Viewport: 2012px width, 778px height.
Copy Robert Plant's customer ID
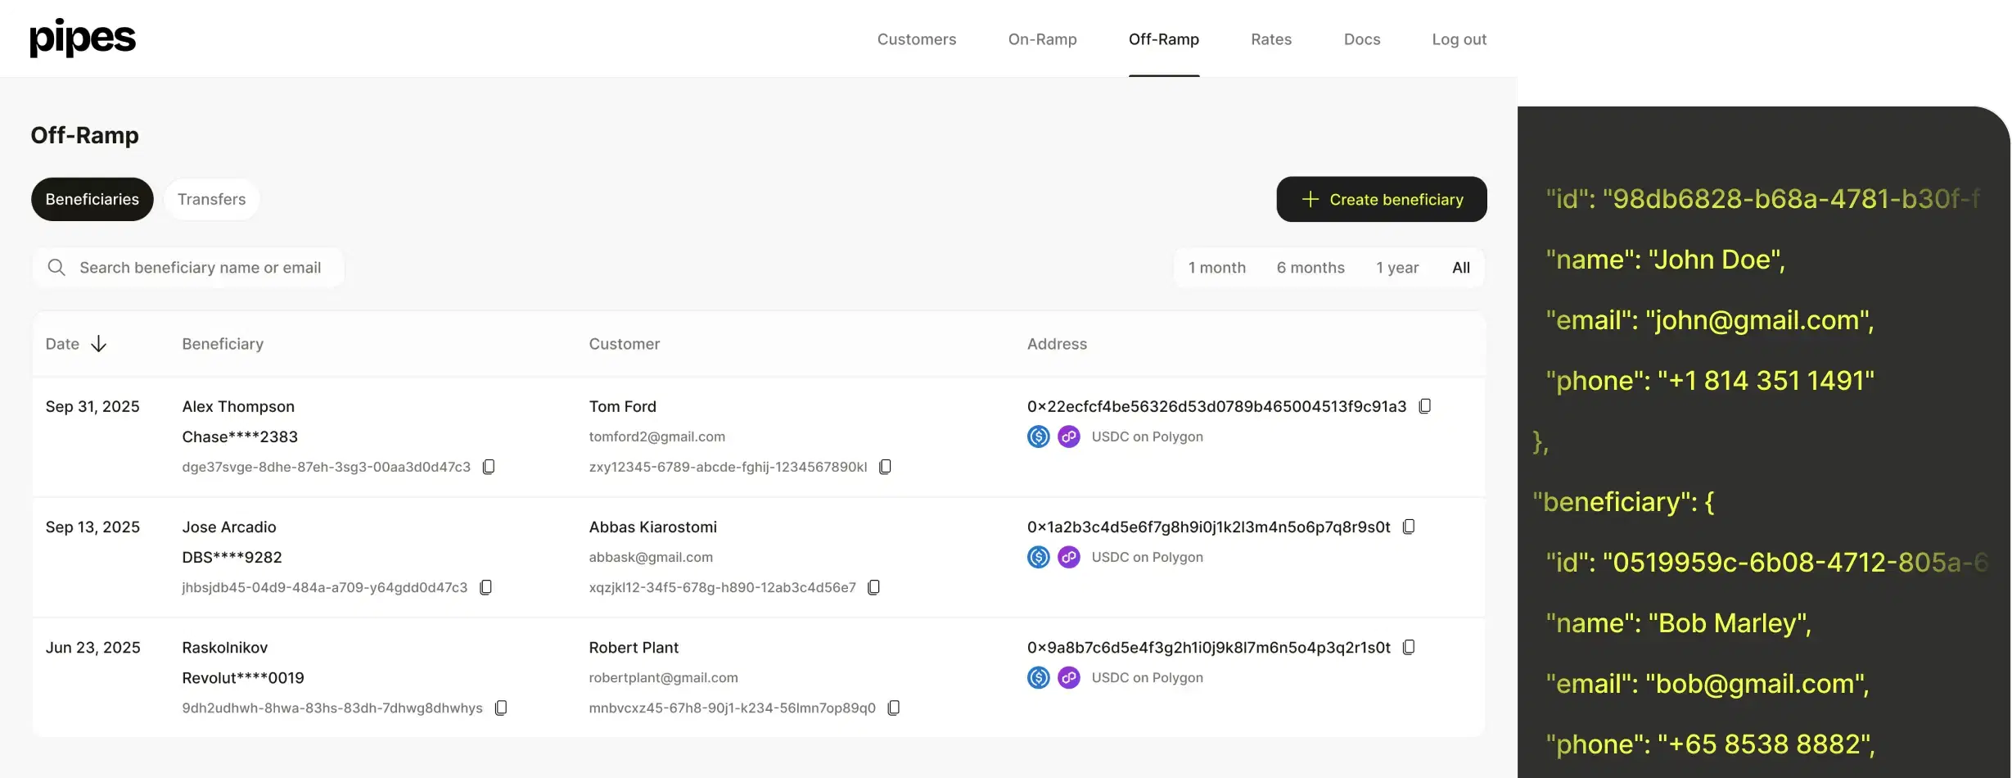point(894,708)
